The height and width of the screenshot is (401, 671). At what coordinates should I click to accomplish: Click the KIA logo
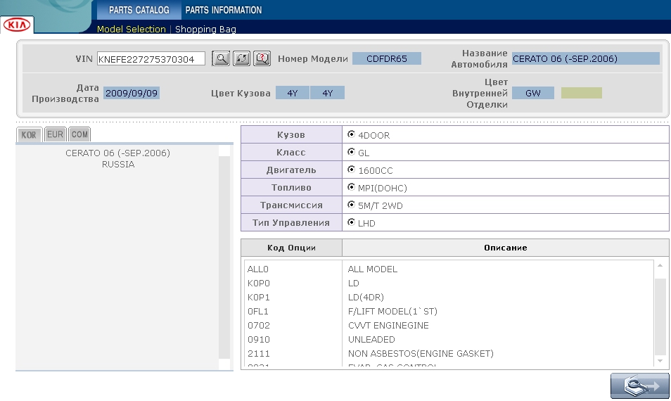pyautogui.click(x=17, y=25)
